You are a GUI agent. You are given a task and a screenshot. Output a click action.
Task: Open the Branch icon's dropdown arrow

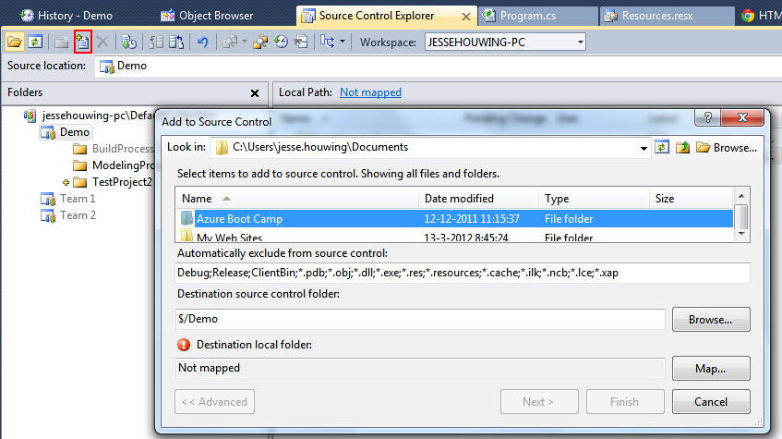pos(343,42)
